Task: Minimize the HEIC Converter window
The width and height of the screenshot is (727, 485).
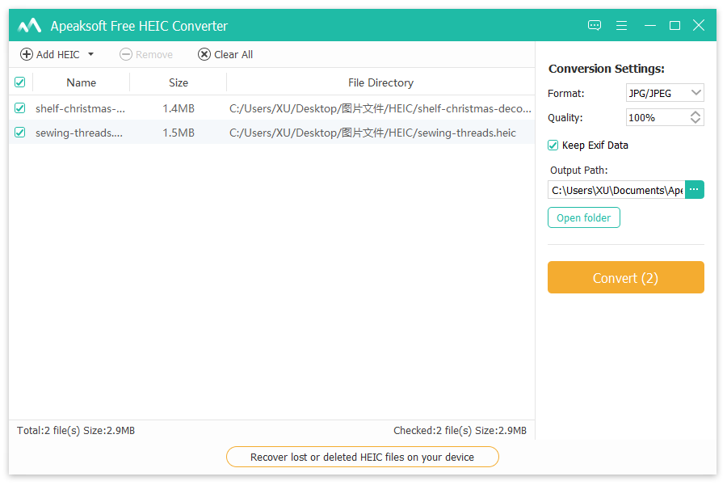Action: (x=649, y=26)
